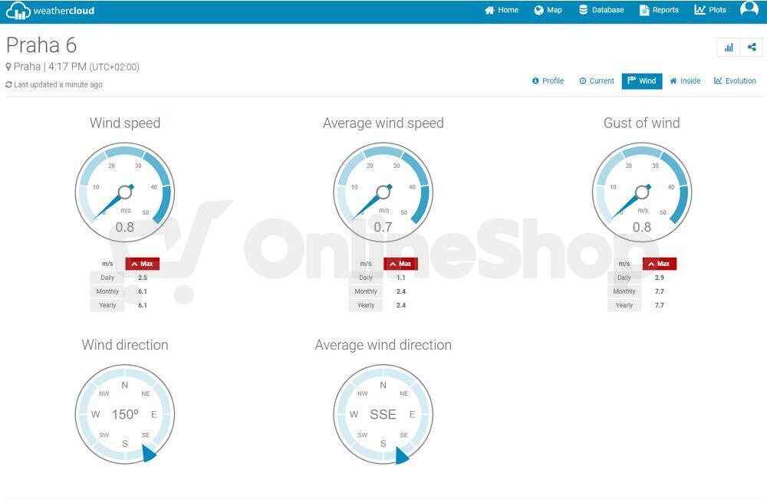The height and width of the screenshot is (503, 767).
Task: Click the share icon button
Action: click(x=752, y=48)
